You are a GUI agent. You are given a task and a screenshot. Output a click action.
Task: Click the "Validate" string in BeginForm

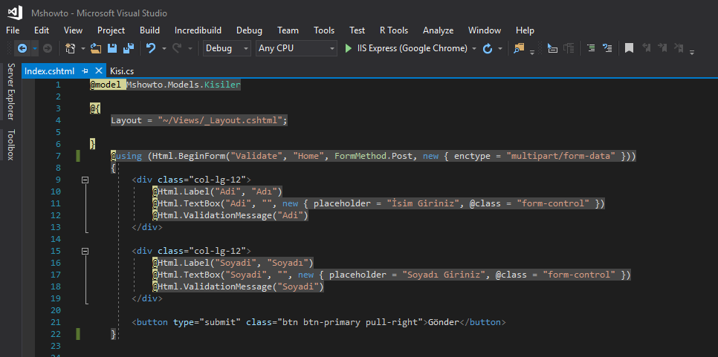(x=256, y=156)
